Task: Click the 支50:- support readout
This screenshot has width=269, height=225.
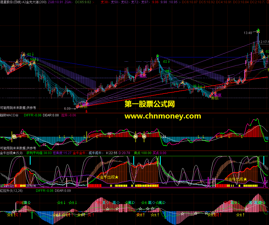Action: click(x=115, y=2)
